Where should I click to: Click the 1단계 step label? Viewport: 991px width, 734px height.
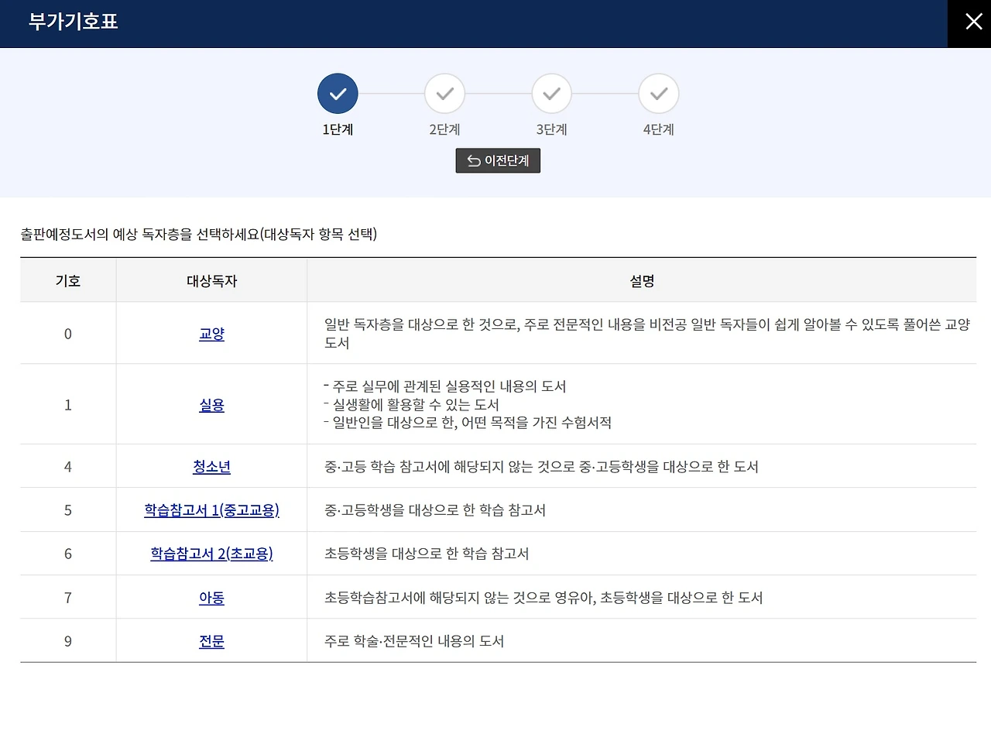coord(338,130)
